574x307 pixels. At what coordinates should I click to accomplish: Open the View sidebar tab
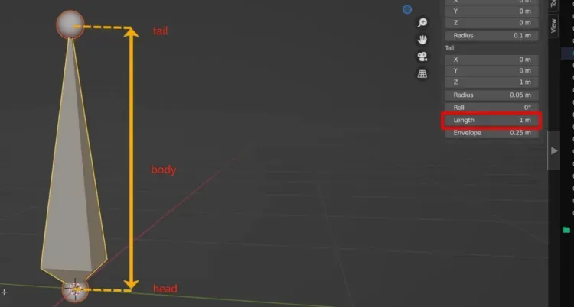[553, 26]
